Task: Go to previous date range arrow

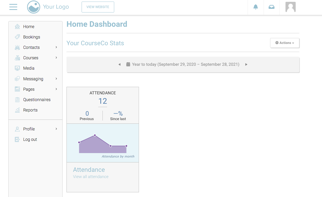Action: 119,64
